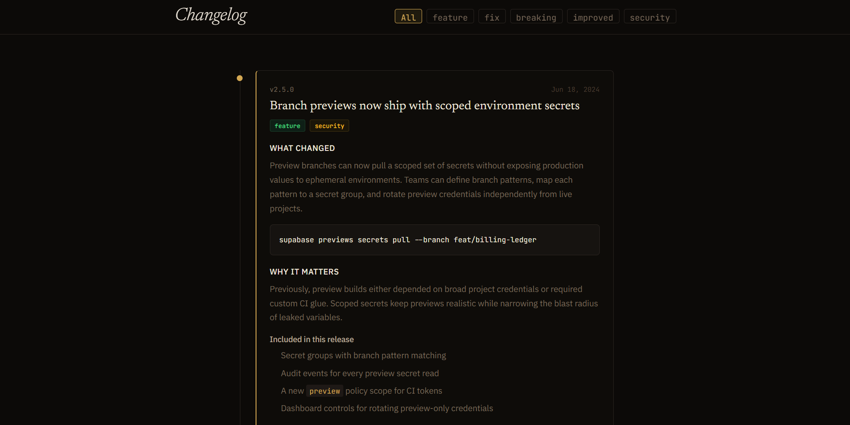Select the All filter tab

[408, 17]
